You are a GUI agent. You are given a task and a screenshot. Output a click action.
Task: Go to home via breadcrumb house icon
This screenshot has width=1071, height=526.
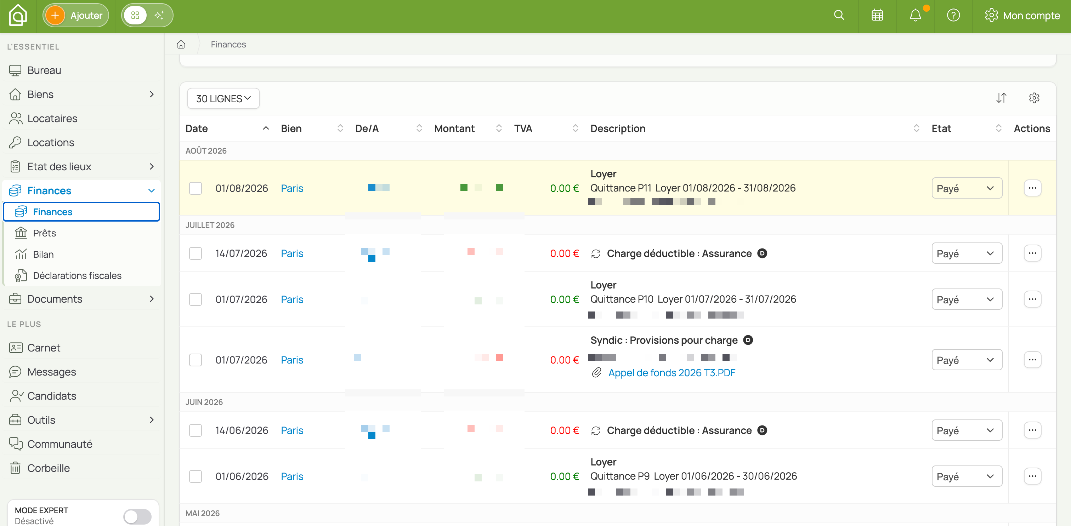point(181,45)
